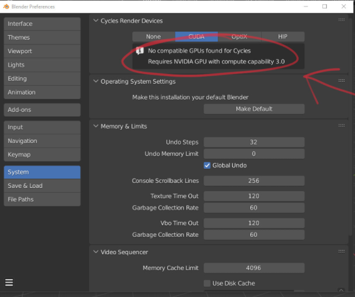
Task: Open the Navigation preferences section
Action: click(x=42, y=141)
